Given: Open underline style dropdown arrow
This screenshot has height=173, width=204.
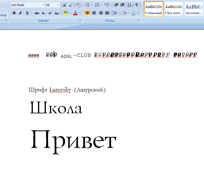Looking at the screenshot, I should (32, 13).
